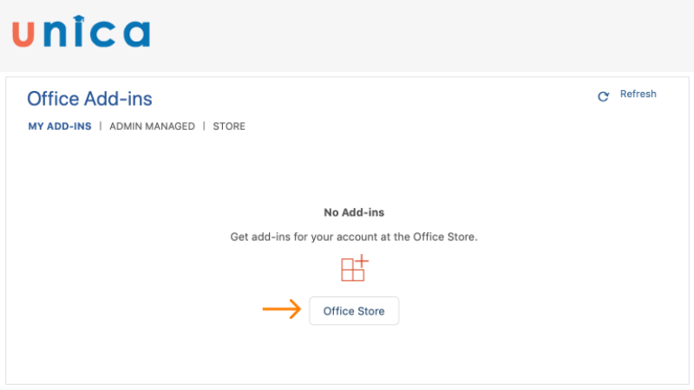Click the circular Refresh arrow icon
The height and width of the screenshot is (390, 694).
pyautogui.click(x=604, y=96)
